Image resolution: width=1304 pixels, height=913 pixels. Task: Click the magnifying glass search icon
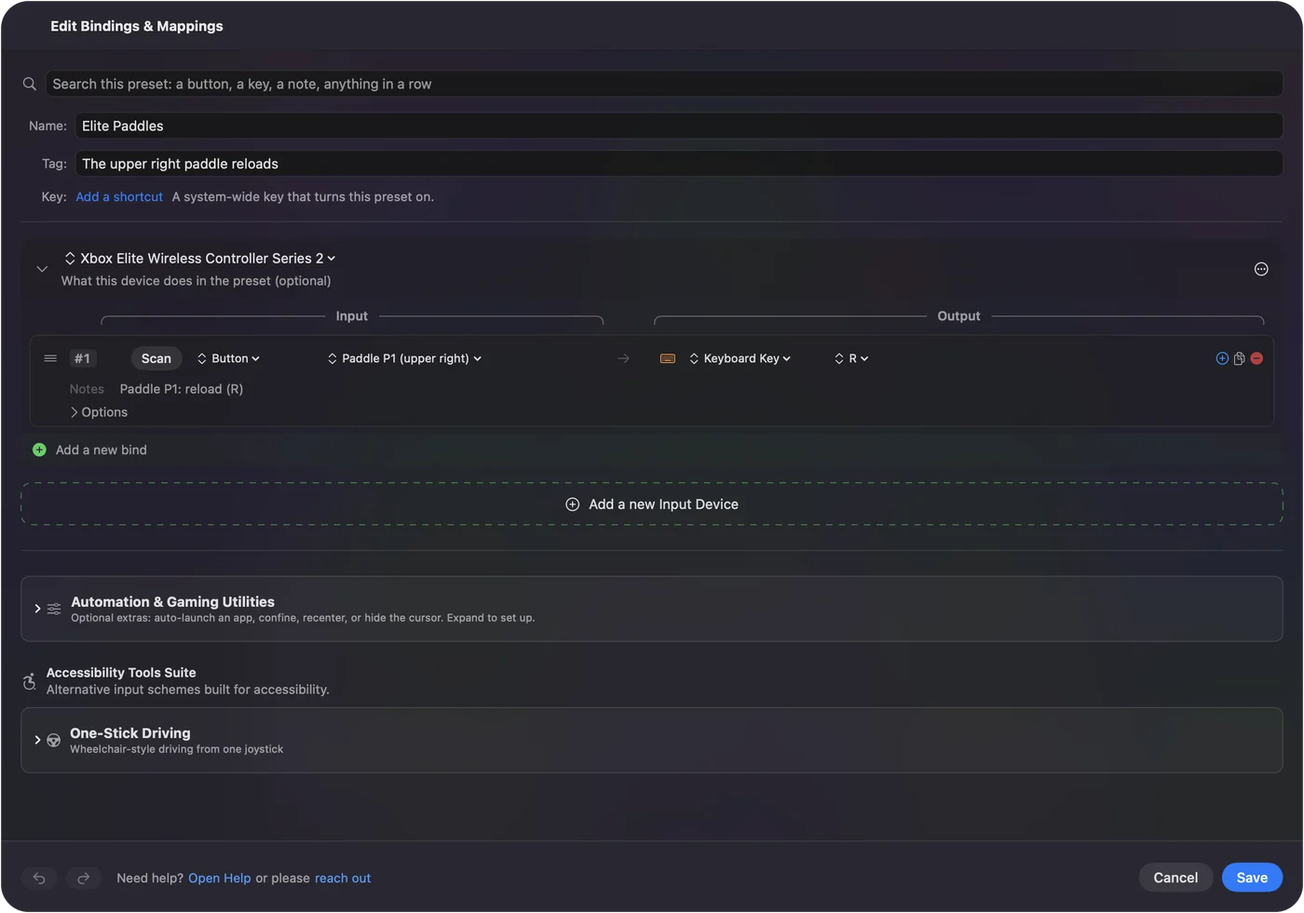click(30, 84)
